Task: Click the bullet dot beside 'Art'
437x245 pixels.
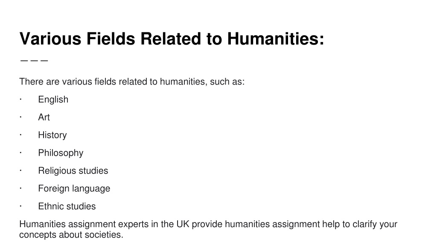Action: (x=20, y=117)
